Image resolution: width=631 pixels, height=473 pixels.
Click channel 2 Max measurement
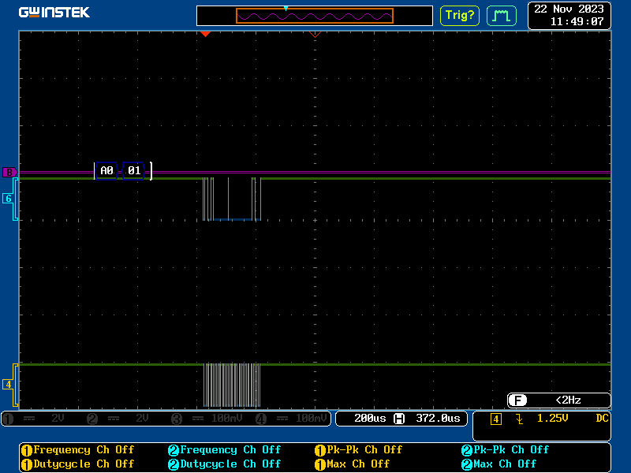[x=498, y=464]
